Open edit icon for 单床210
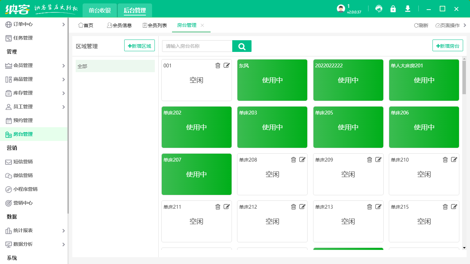470x264 pixels. coord(454,159)
